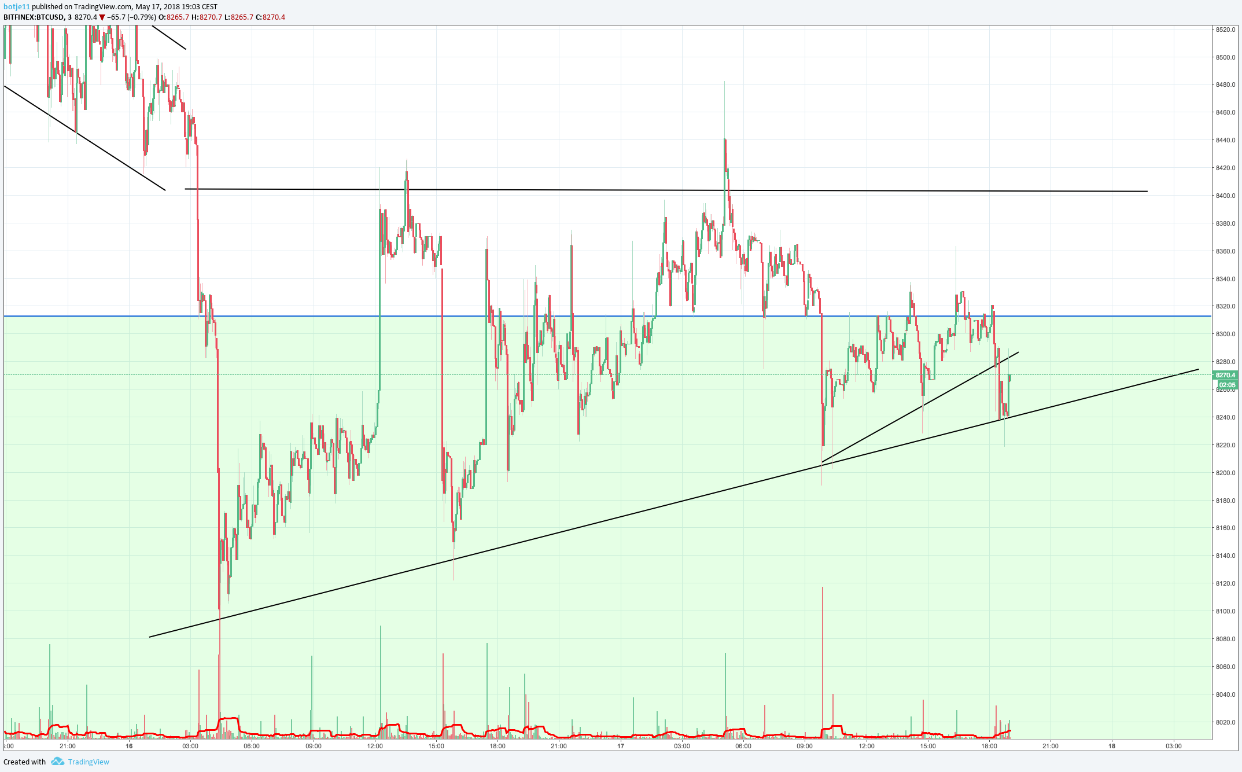Click the 8480.0 price axis label
The height and width of the screenshot is (772, 1242).
tap(1225, 84)
